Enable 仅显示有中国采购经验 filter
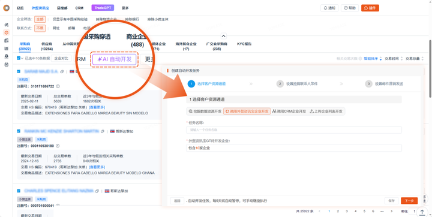 point(70,20)
